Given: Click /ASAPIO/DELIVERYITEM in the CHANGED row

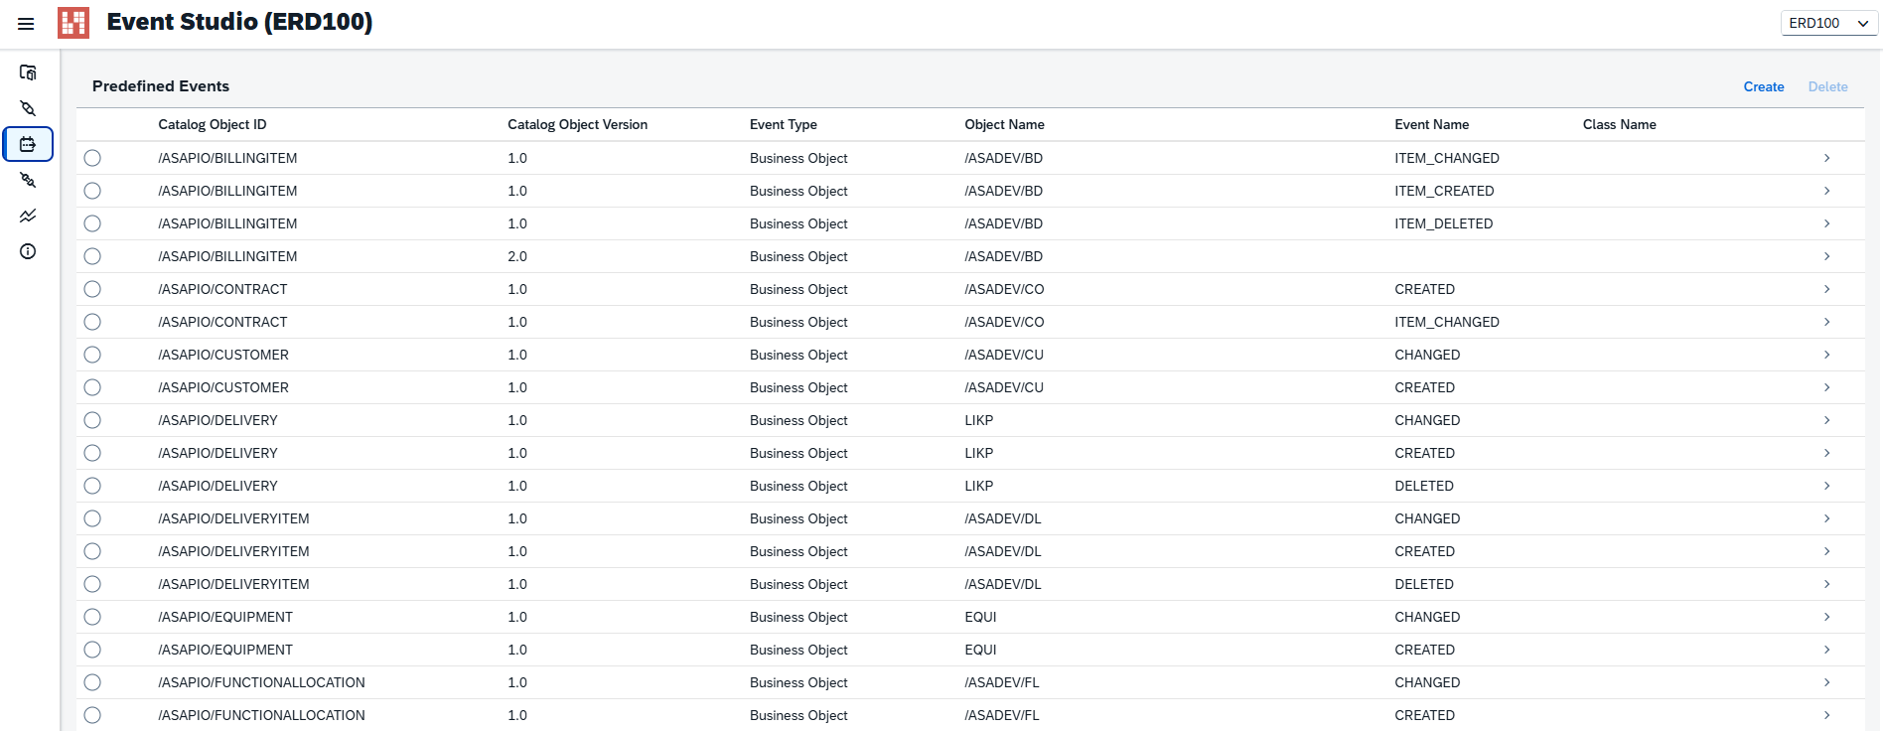Looking at the screenshot, I should [x=233, y=518].
